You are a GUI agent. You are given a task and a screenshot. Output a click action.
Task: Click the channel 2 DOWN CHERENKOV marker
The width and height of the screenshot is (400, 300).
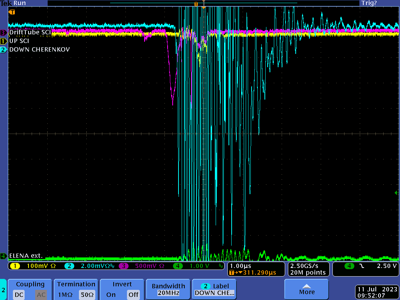tap(4, 50)
